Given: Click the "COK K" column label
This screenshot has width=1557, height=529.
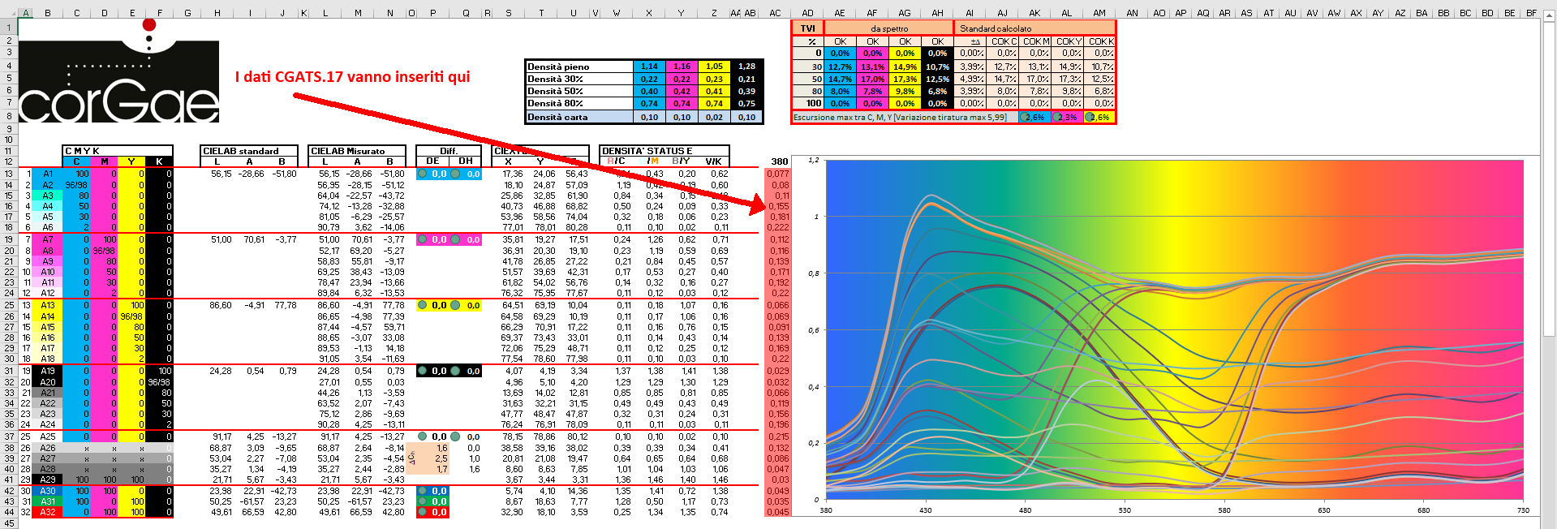Looking at the screenshot, I should point(1100,41).
